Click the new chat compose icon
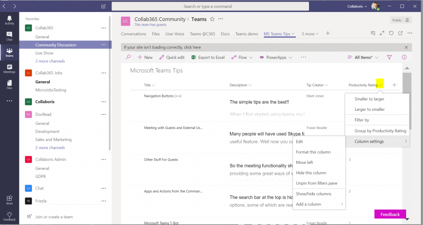The image size is (423, 225). (x=104, y=6)
